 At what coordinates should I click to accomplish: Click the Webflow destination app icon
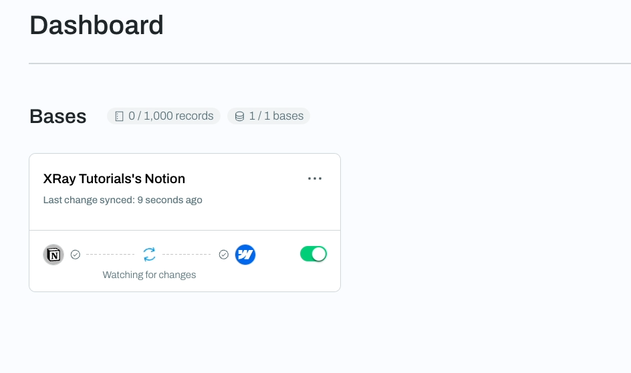(x=245, y=255)
